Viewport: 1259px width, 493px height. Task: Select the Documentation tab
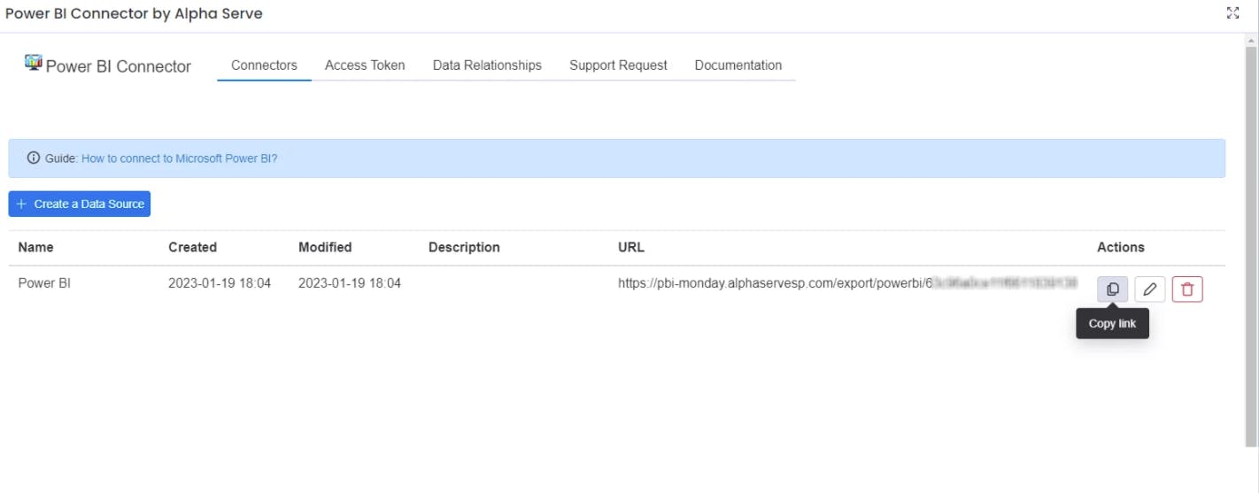738,65
